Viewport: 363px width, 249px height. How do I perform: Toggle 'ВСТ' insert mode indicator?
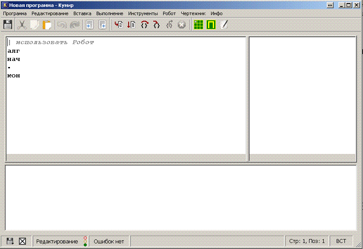coord(341,241)
